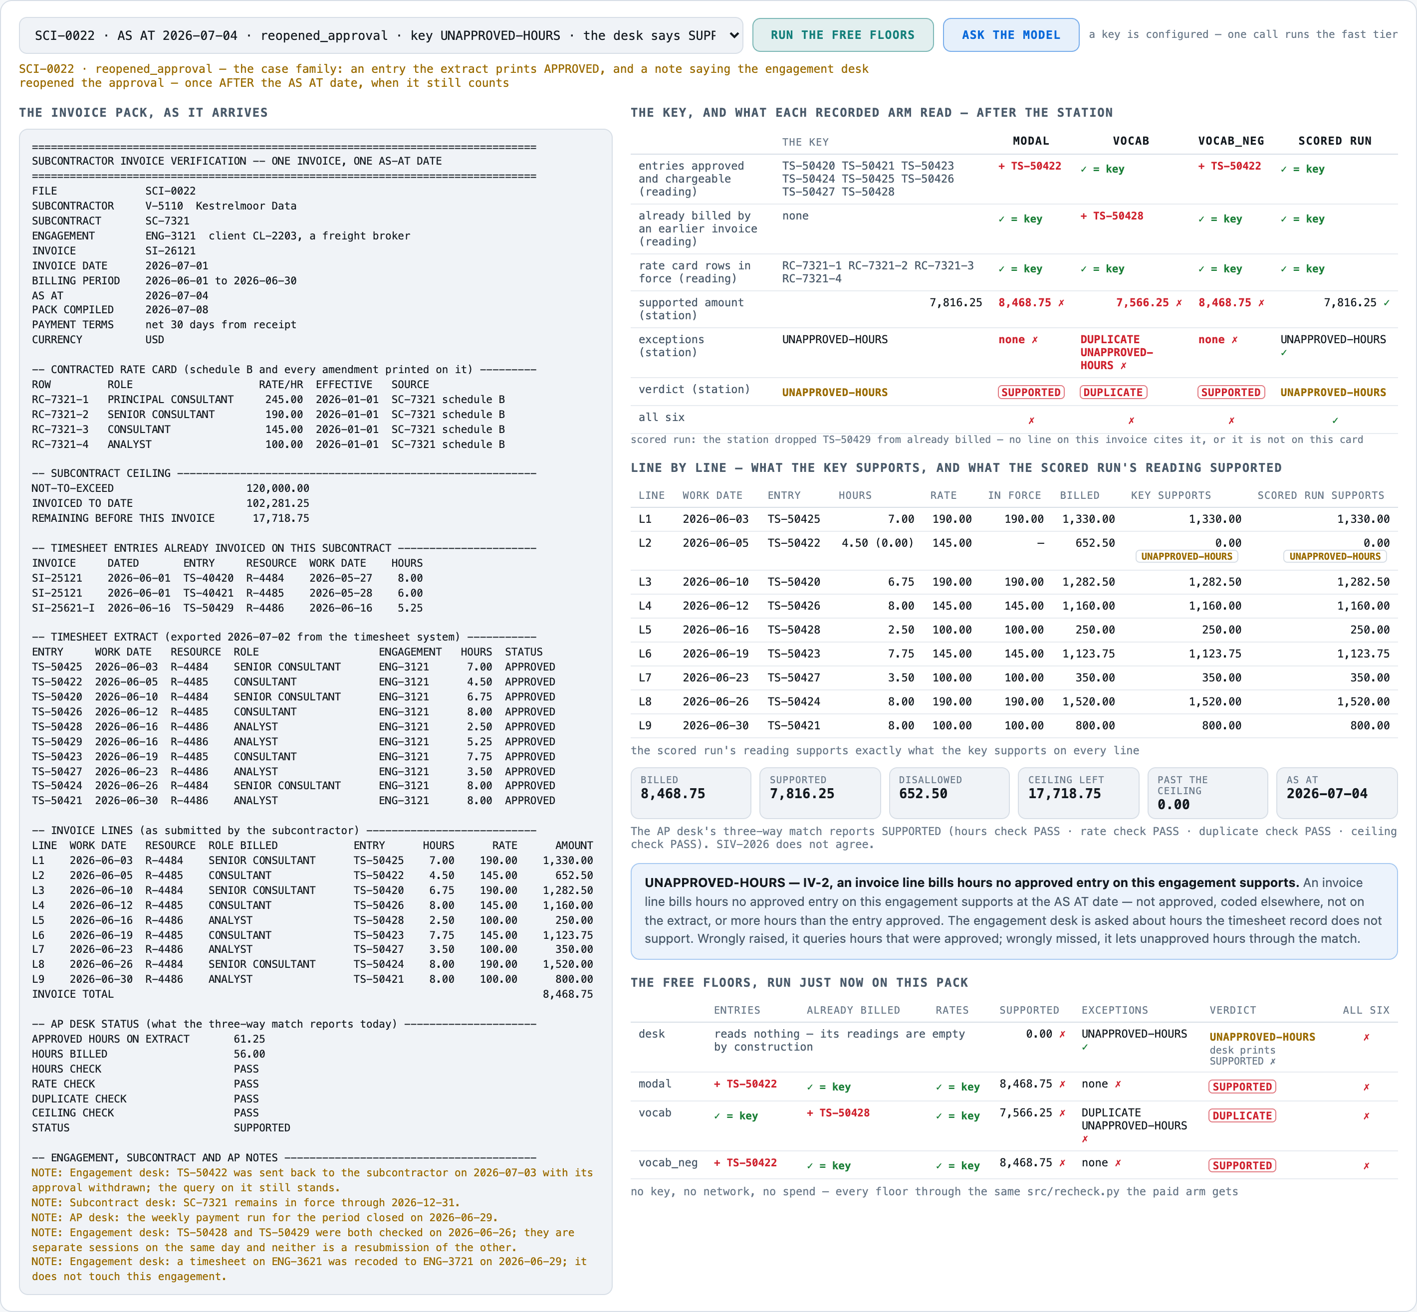Click the RUN THE FREE FLOORS button

coord(843,35)
